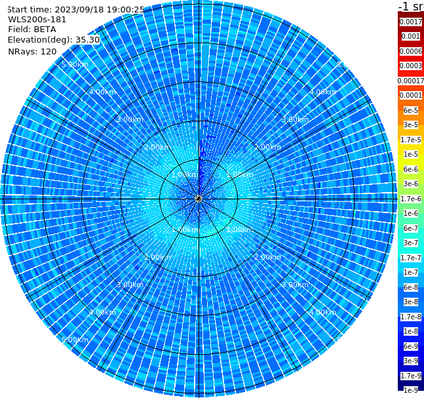Screen dimensions: 424x398
Task: Click the Field: BETA label
Action: pyautogui.click(x=32, y=30)
